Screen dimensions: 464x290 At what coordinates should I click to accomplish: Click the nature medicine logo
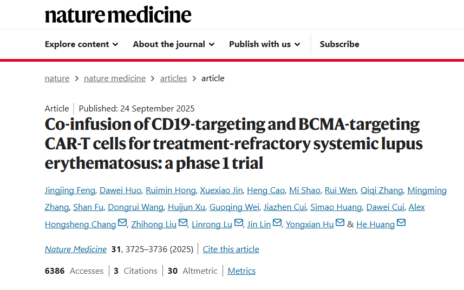point(118,15)
